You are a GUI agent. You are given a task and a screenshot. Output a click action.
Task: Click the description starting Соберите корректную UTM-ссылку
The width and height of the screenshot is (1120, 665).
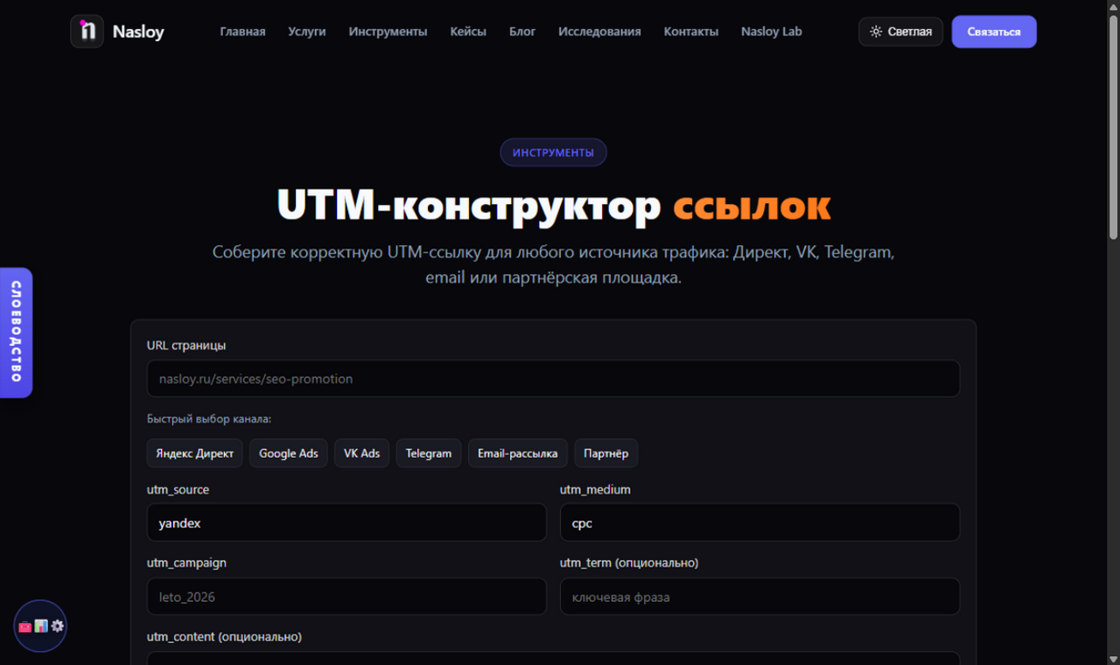point(553,265)
